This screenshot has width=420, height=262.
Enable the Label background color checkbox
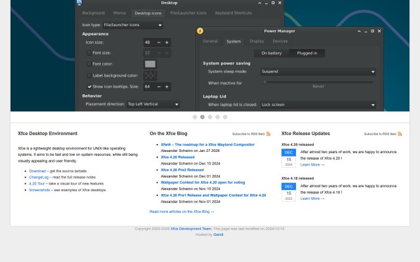point(89,76)
